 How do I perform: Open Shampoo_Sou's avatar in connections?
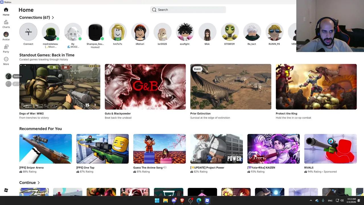click(95, 32)
